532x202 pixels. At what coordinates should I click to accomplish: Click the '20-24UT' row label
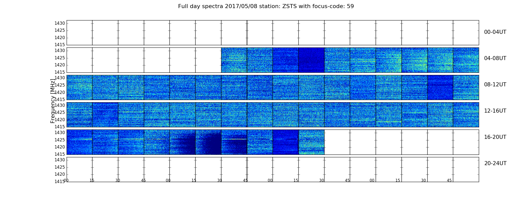coord(495,163)
